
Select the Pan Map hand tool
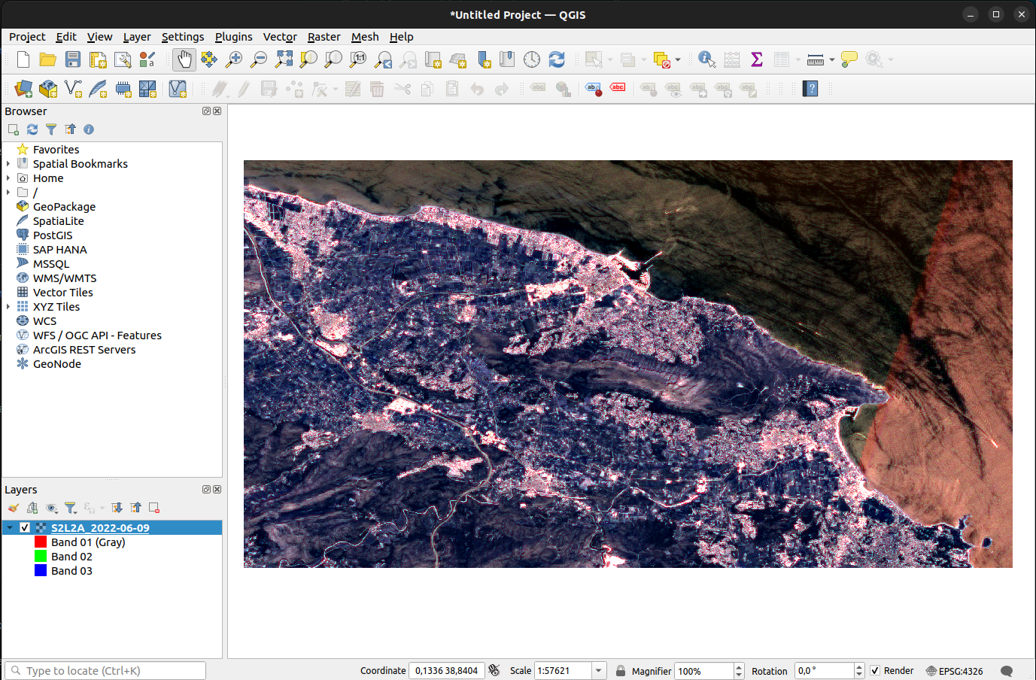[184, 59]
